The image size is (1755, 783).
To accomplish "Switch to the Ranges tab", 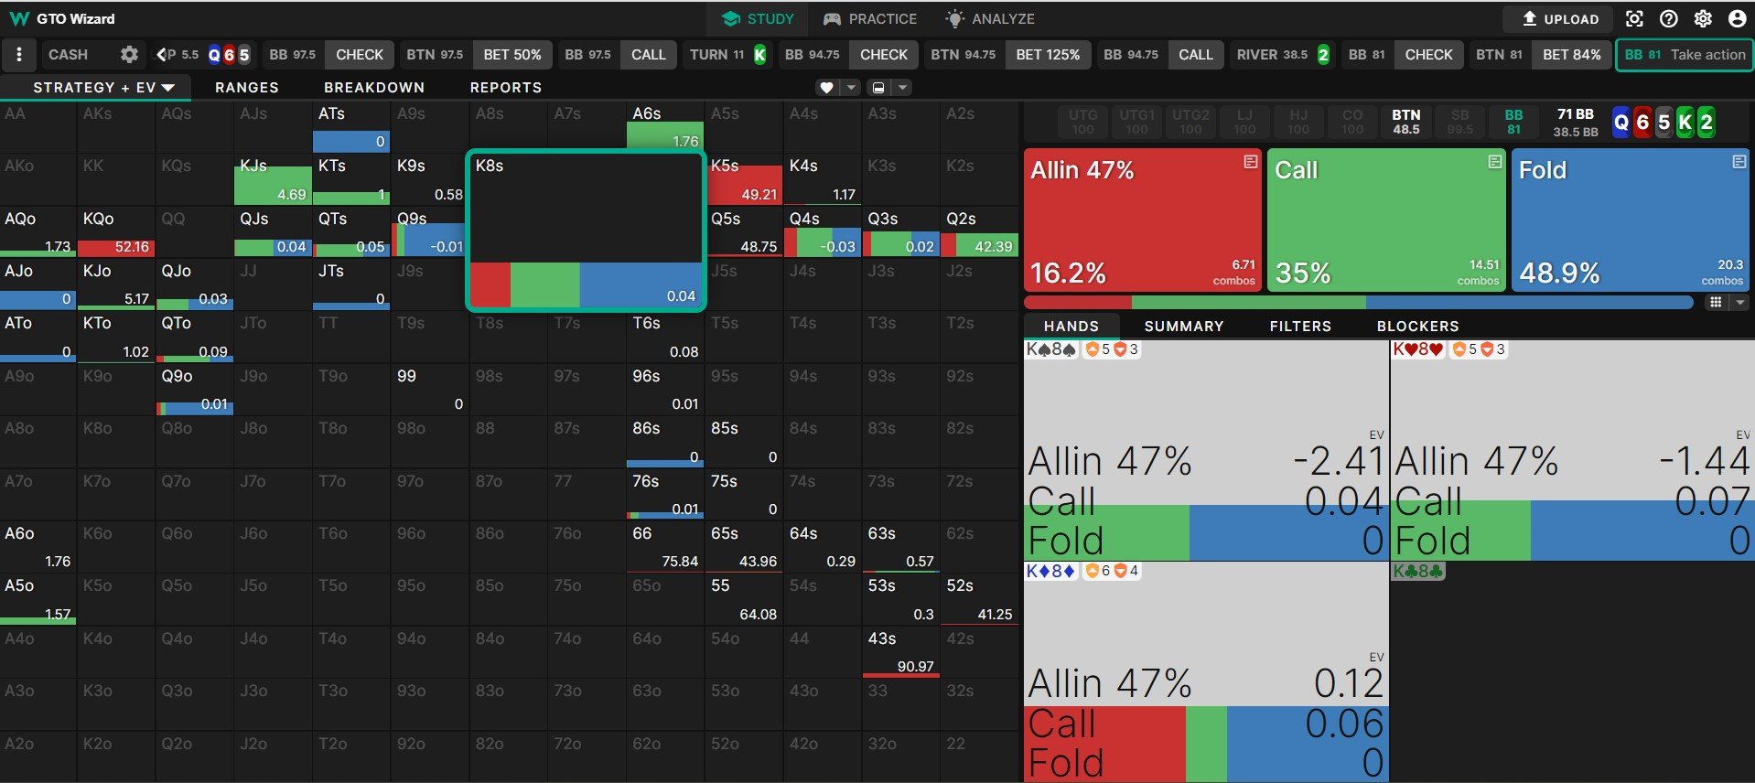I will (246, 88).
